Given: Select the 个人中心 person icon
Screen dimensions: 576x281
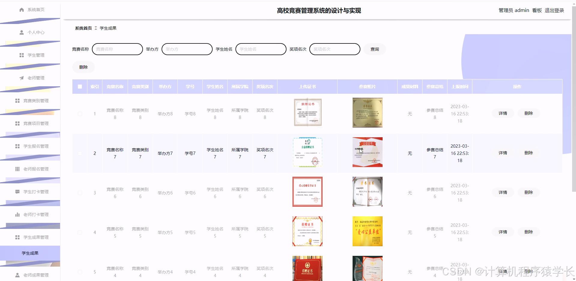Looking at the screenshot, I should coord(21,32).
